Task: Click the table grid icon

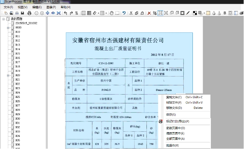Action: click(x=102, y=13)
